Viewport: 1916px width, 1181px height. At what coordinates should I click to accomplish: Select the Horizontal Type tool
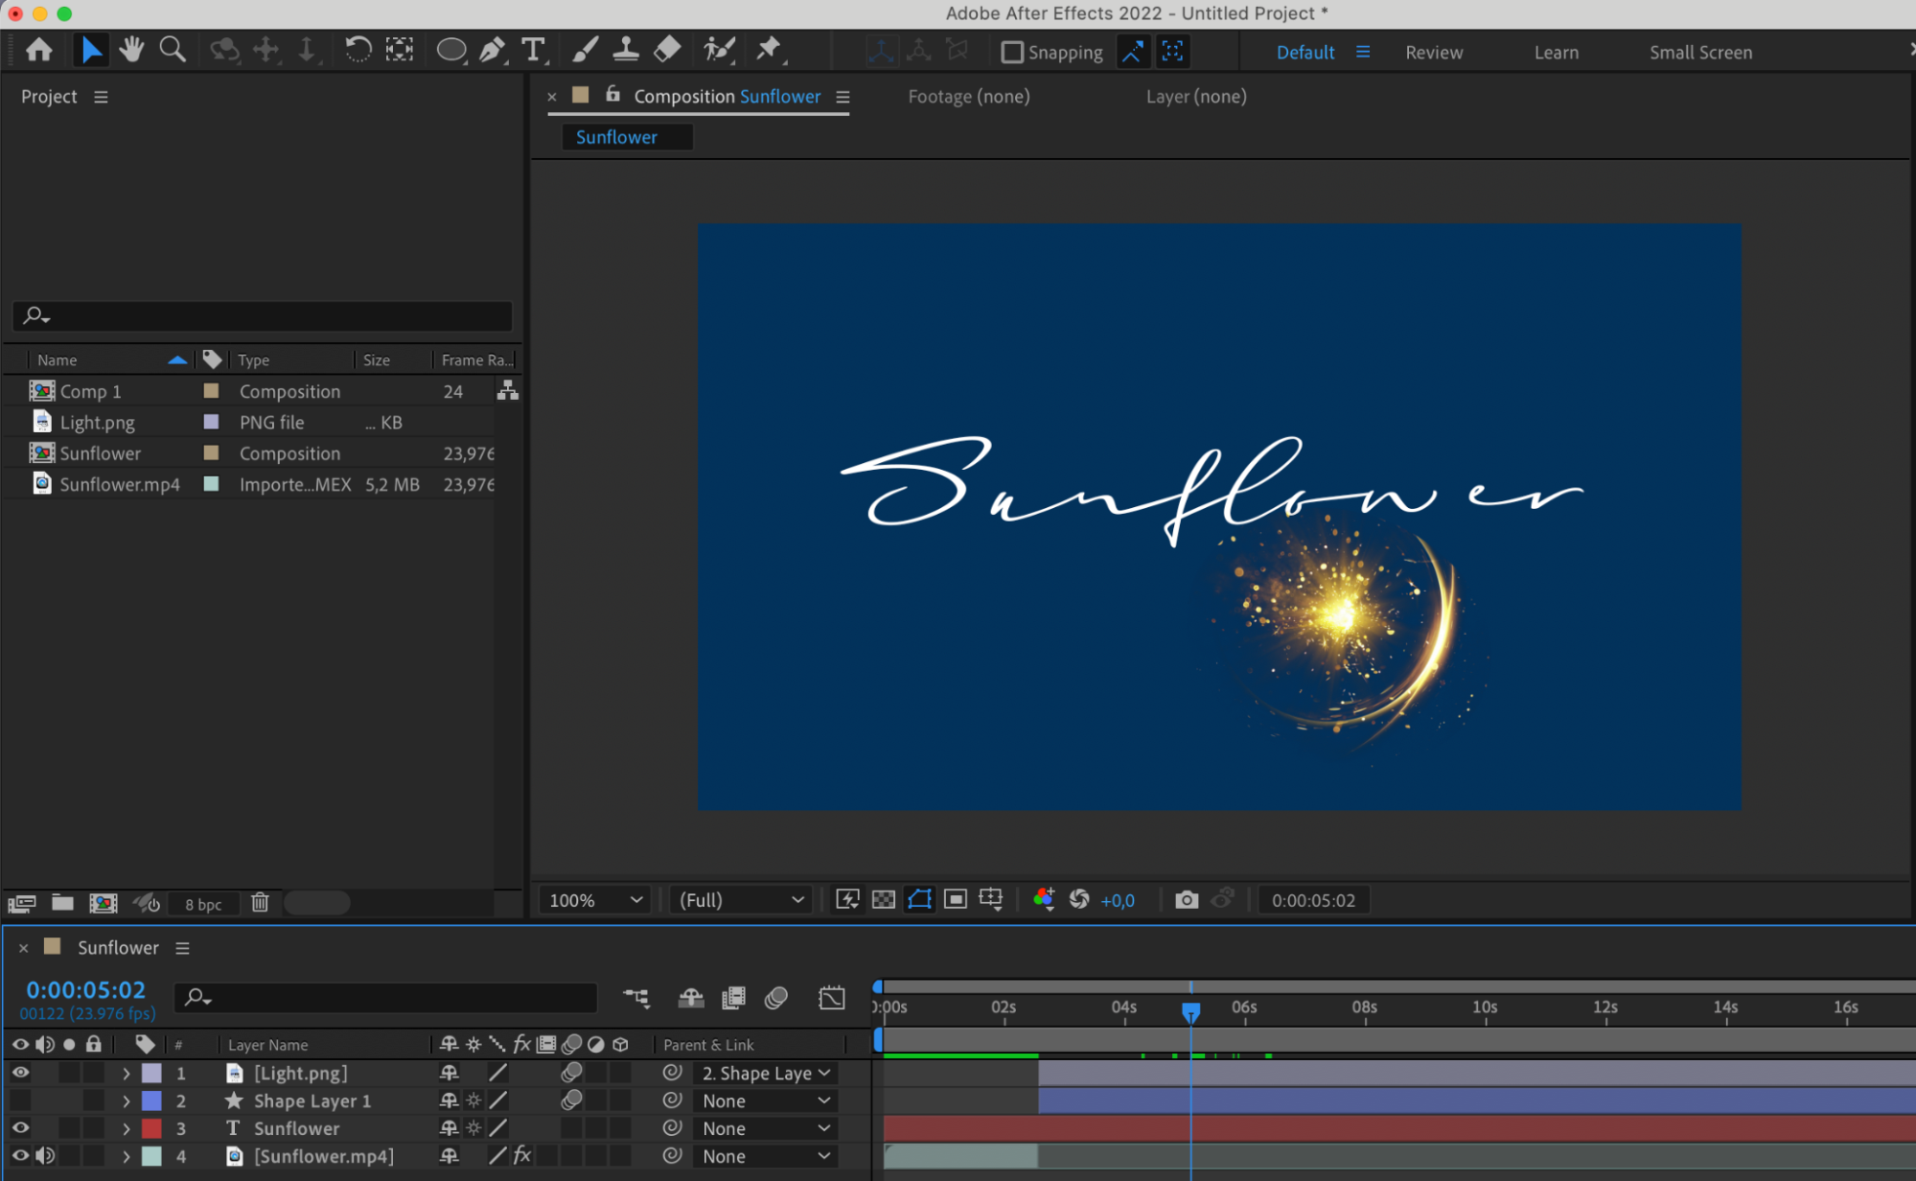click(x=533, y=50)
